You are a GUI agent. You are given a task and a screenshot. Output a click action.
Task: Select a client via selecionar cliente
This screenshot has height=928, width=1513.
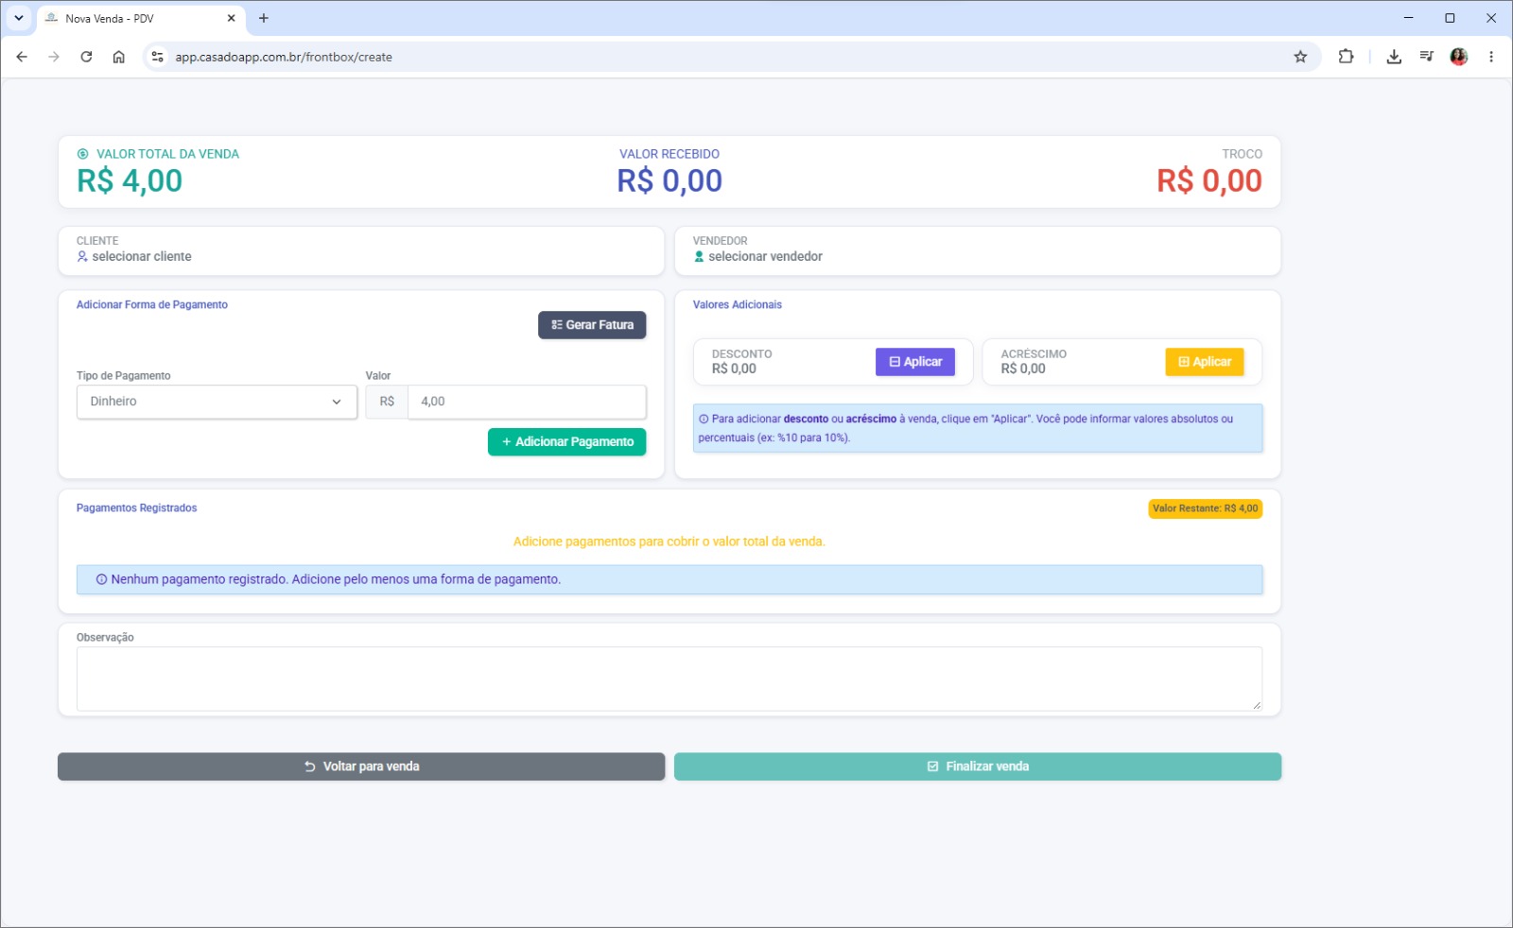pyautogui.click(x=134, y=256)
